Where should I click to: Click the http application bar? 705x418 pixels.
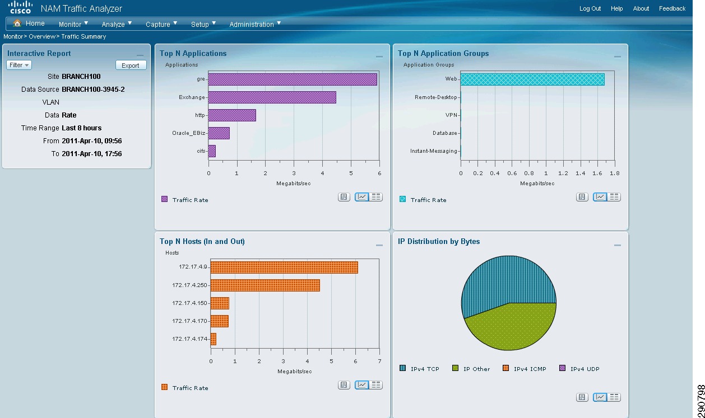(232, 115)
